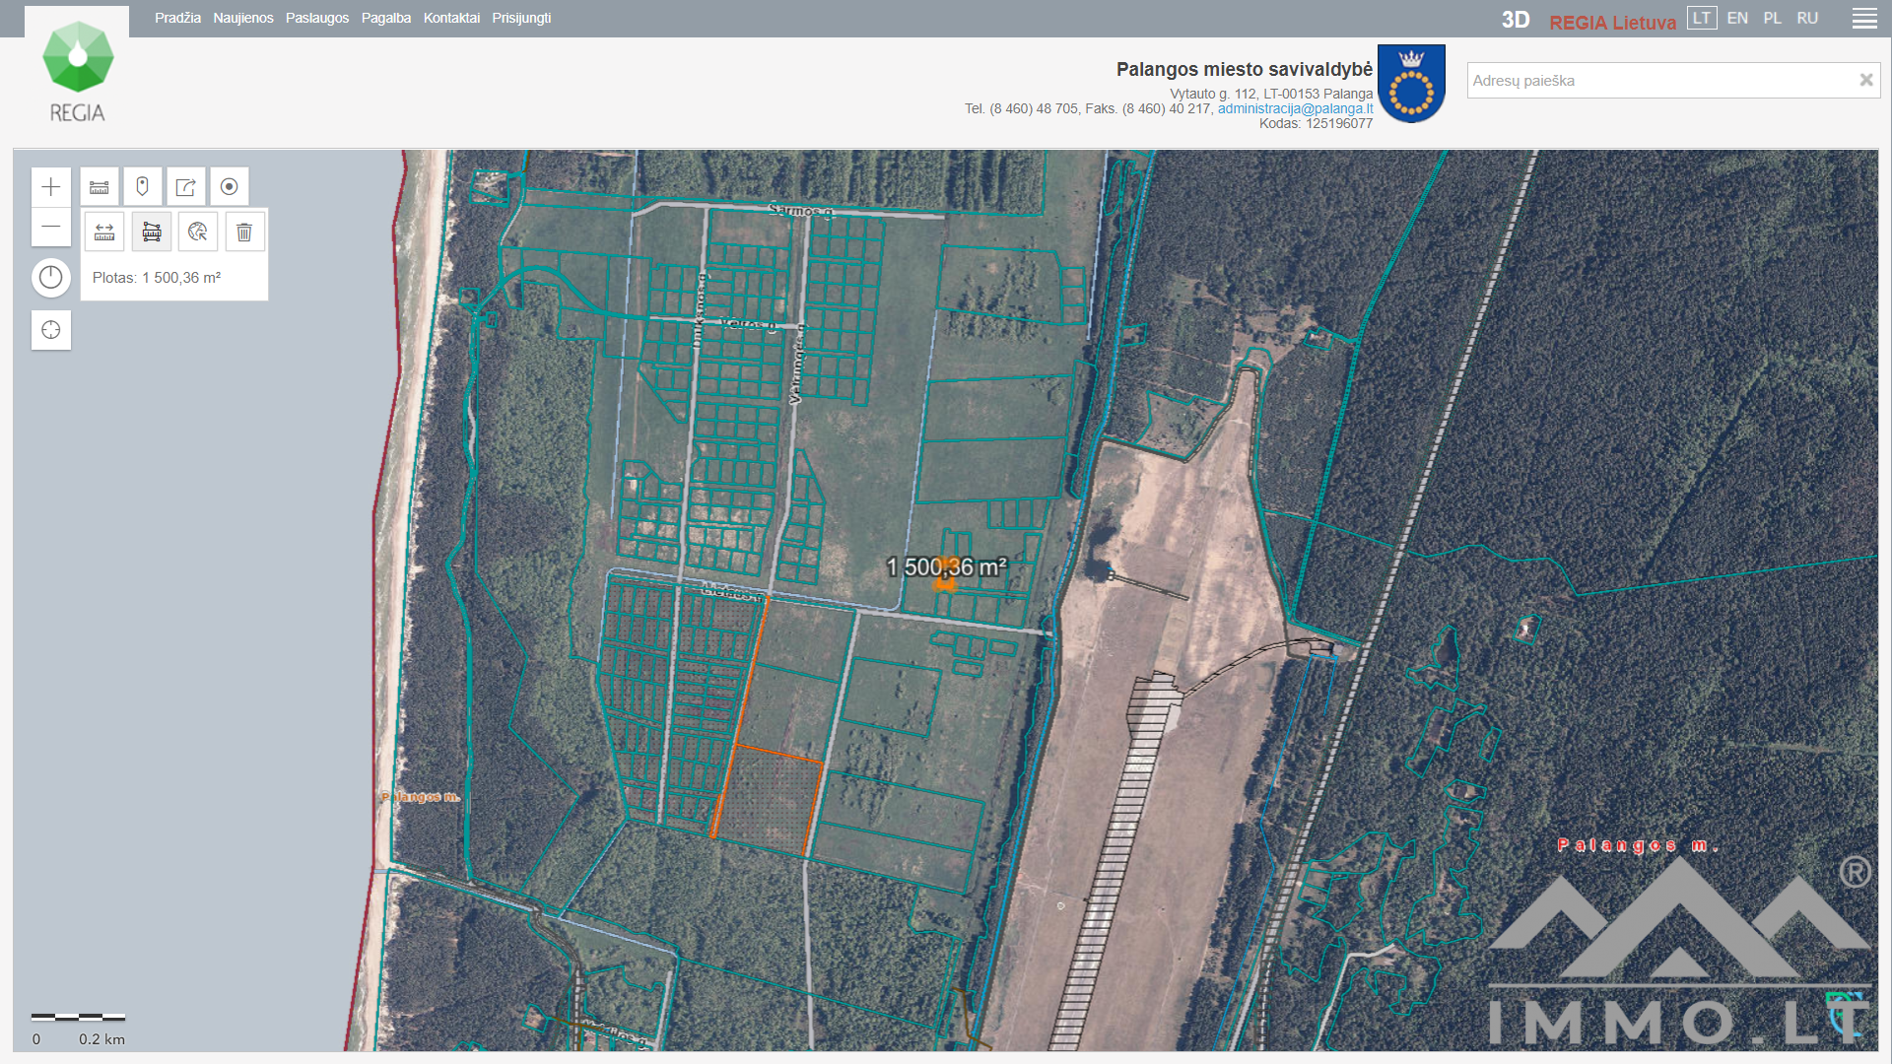Click the Plotas: 1 500,36 m² result text
Image resolution: width=1892 pixels, height=1064 pixels.
(157, 278)
